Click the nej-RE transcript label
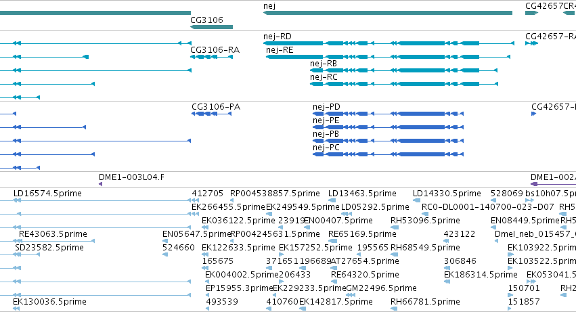The height and width of the screenshot is (312, 576). (280, 50)
